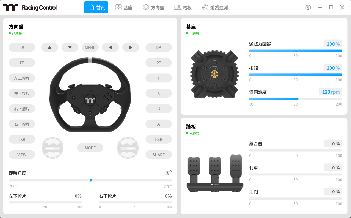Click the up arrow D-pad button
Image resolution: width=351 pixels, height=218 pixels.
tap(49, 47)
